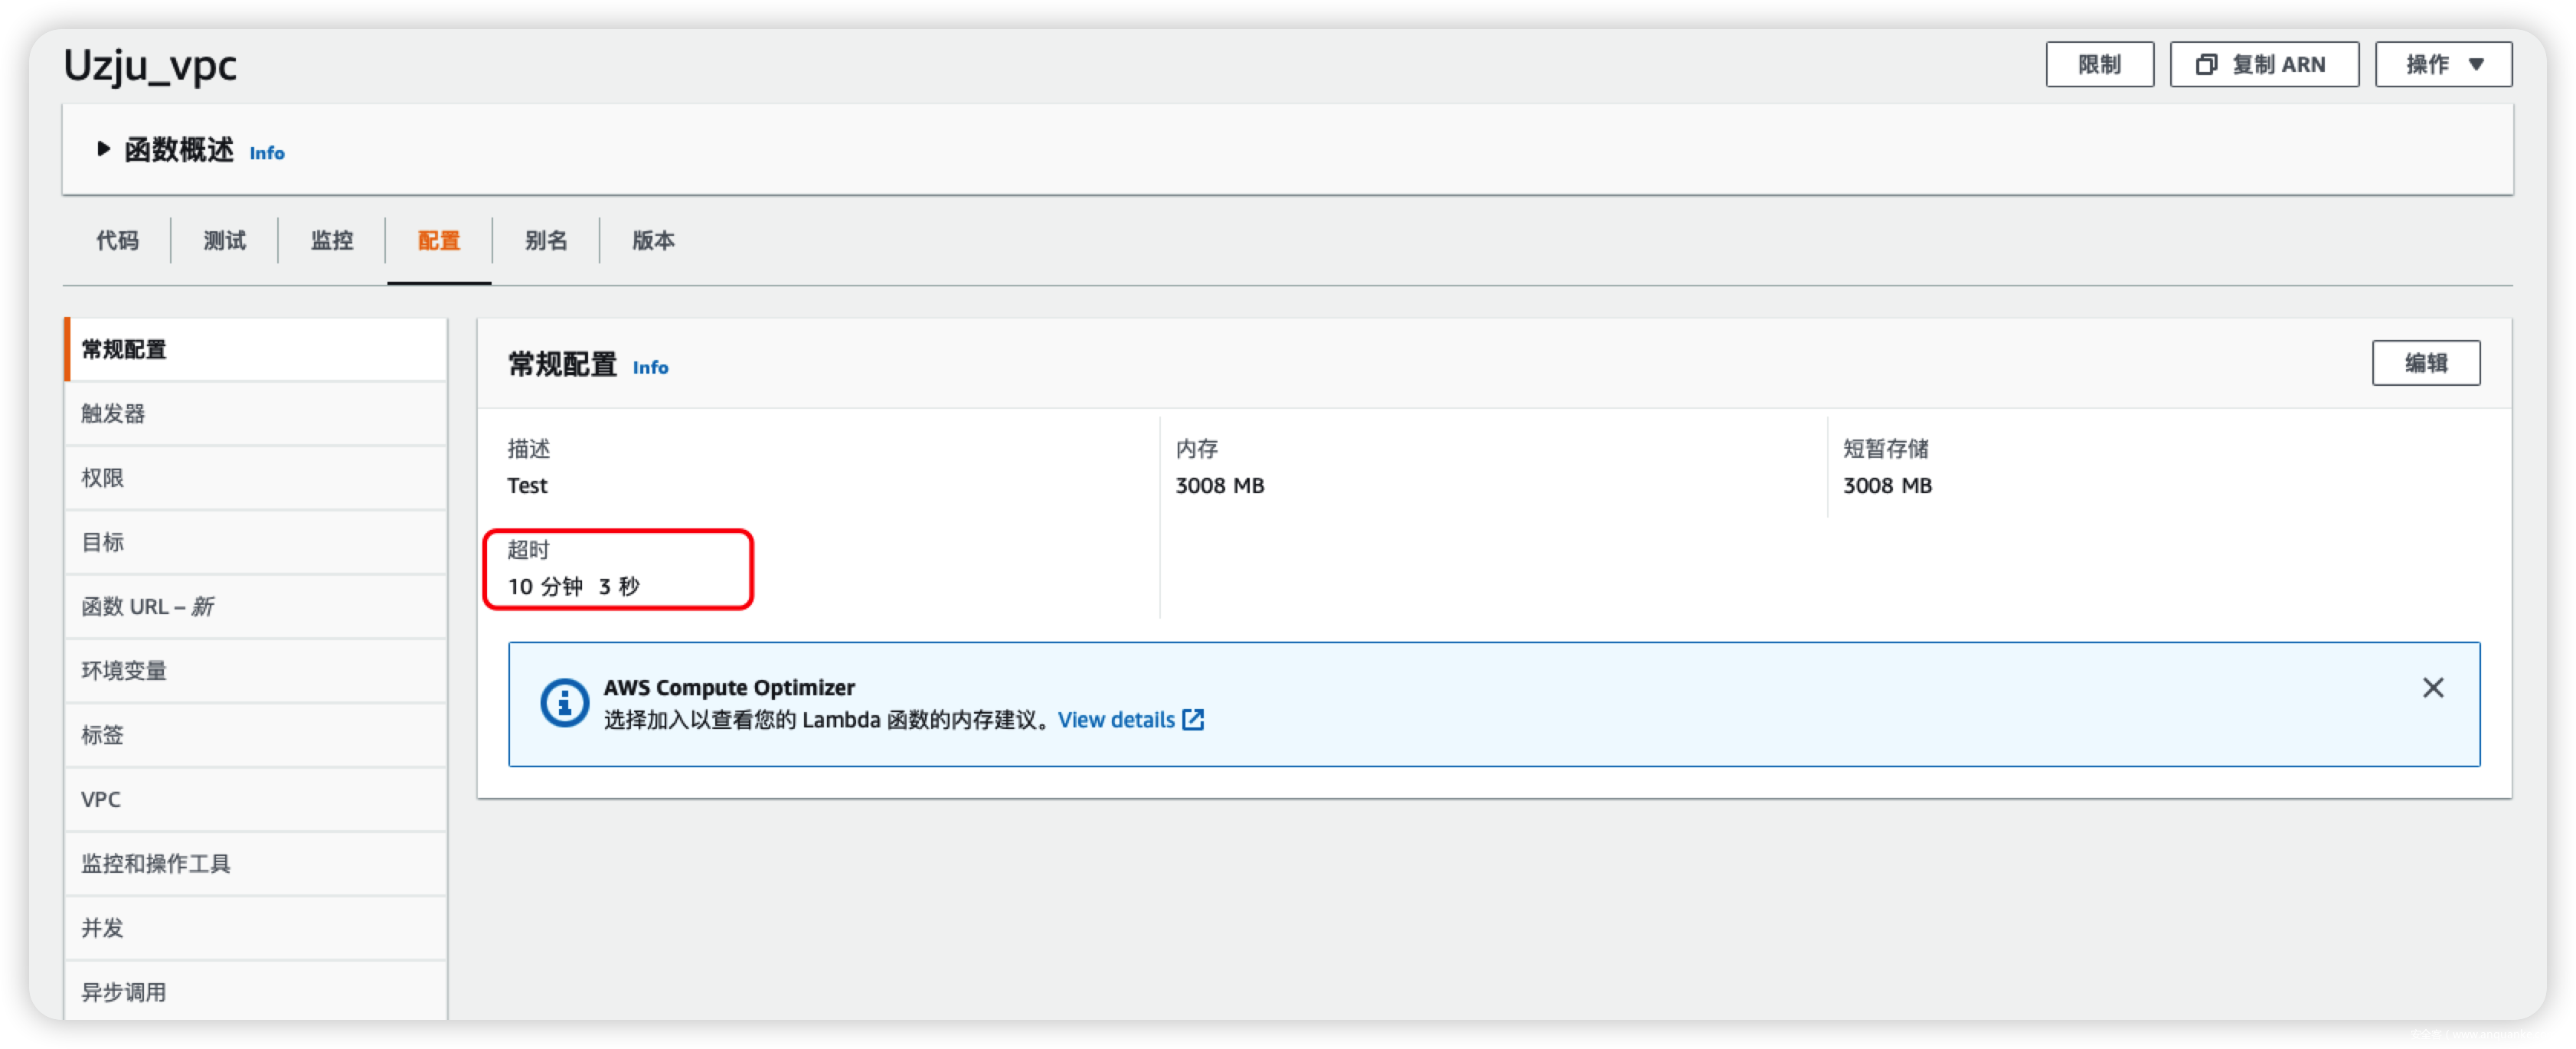Click the 编辑 button for 常规配置
Viewport: 2576px width, 1049px height.
(x=2425, y=363)
